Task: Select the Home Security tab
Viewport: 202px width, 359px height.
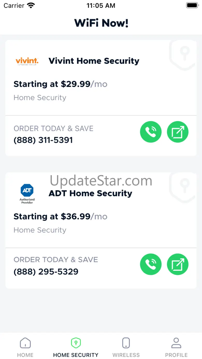Action: pyautogui.click(x=76, y=348)
